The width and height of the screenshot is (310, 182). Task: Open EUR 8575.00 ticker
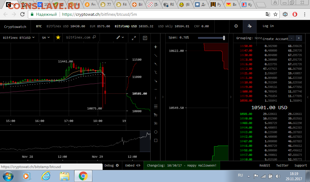(100, 26)
